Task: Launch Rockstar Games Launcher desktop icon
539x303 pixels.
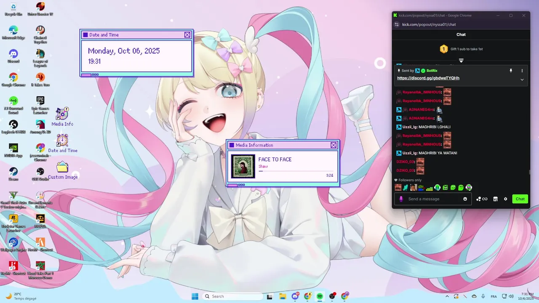Action: pyautogui.click(x=13, y=223)
